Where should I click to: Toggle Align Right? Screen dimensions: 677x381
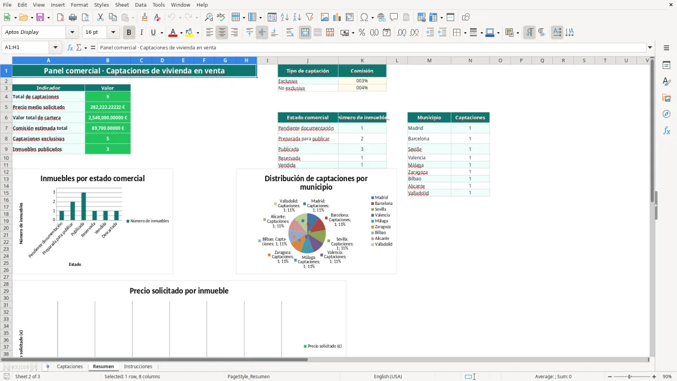(234, 33)
